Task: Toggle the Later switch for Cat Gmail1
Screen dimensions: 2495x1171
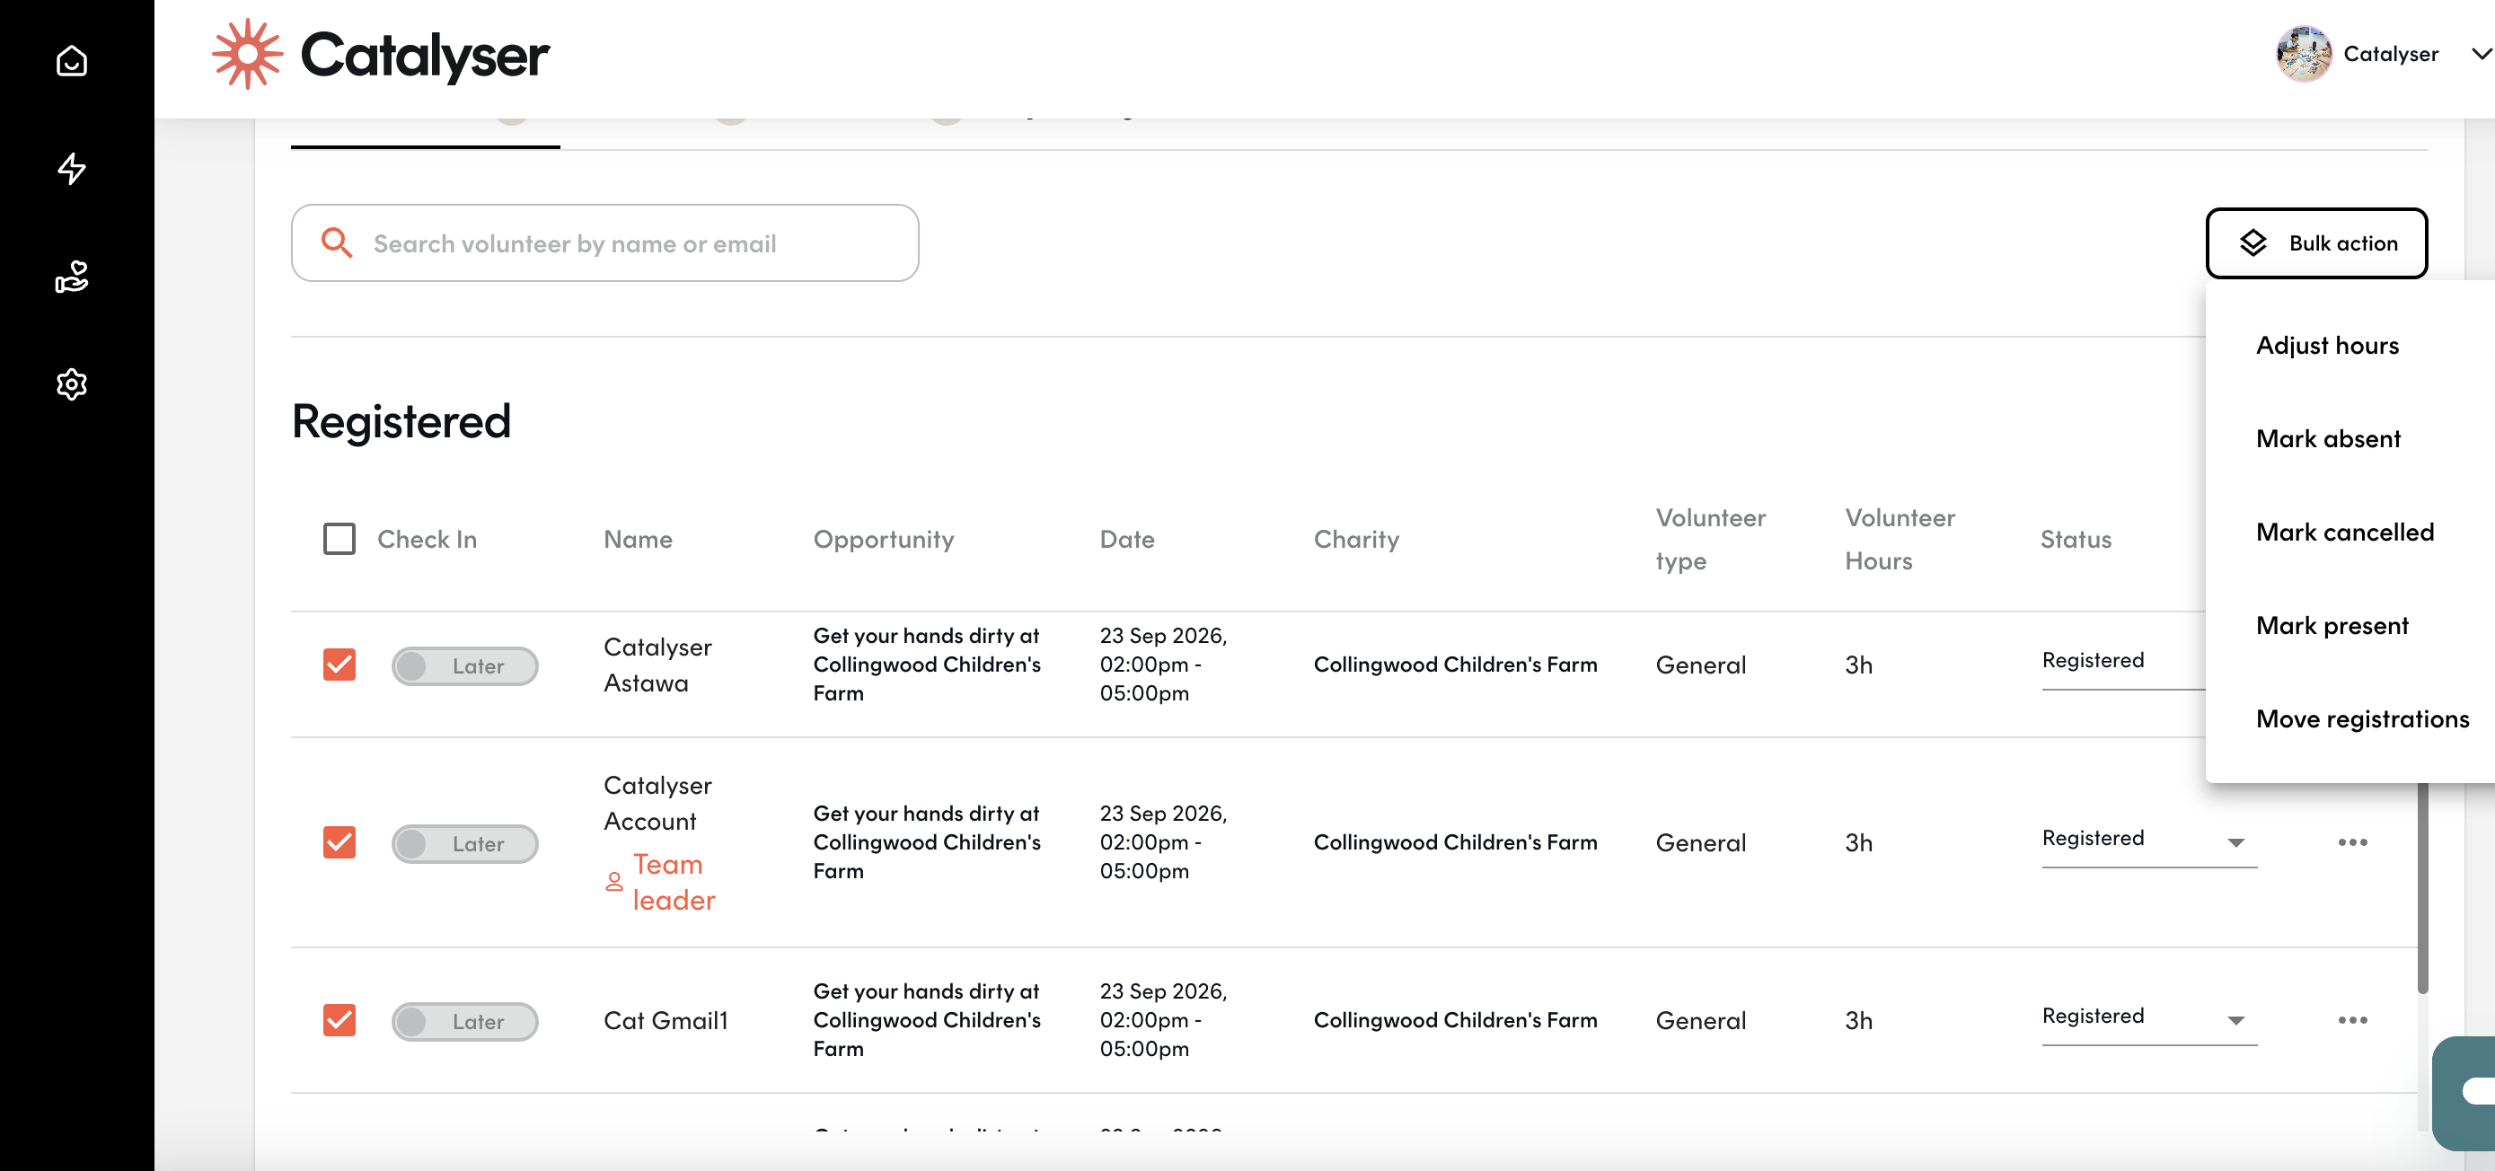Action: click(465, 1022)
